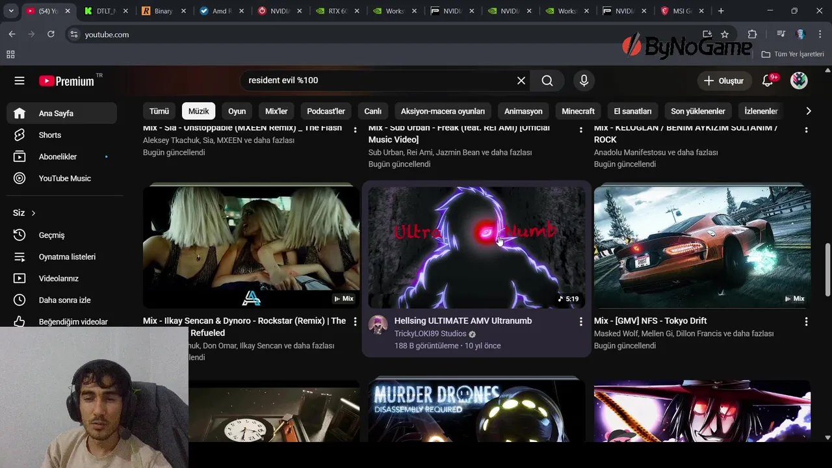Viewport: 832px width, 468px height.
Task: Open options menu for NFS Tokyo Drift mix
Action: (806, 321)
